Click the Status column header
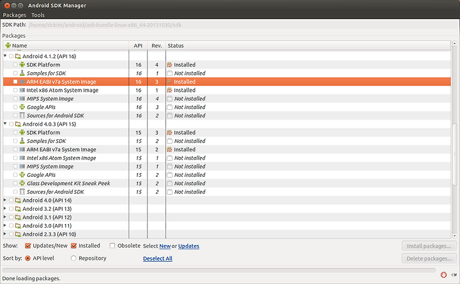This screenshot has width=460, height=284. point(308,45)
